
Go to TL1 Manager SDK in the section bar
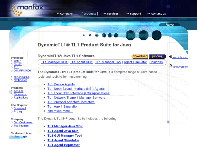pyautogui.click(x=54, y=62)
